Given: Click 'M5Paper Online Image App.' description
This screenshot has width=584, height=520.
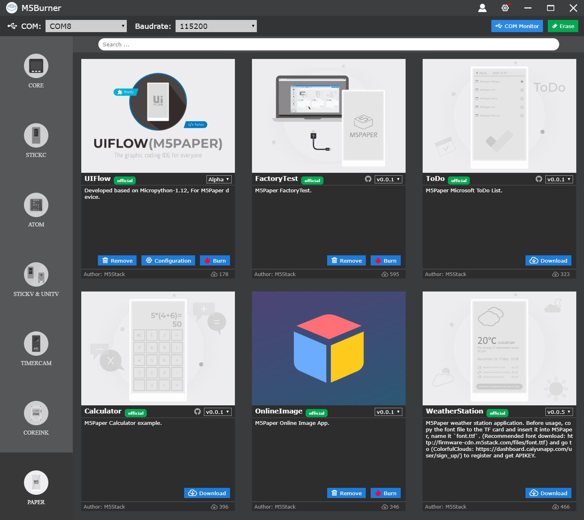Looking at the screenshot, I should [x=292, y=423].
